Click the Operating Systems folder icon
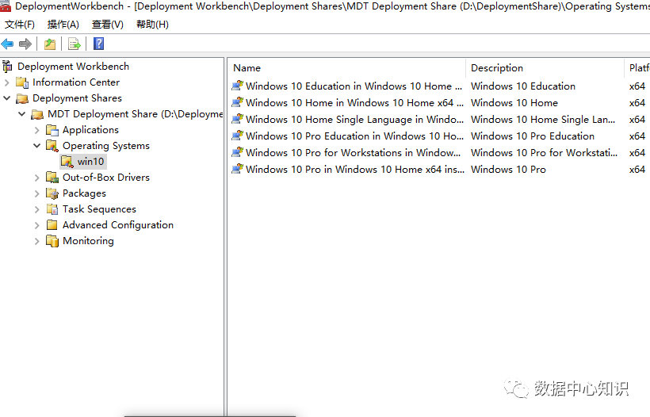The image size is (650, 417). tap(52, 146)
